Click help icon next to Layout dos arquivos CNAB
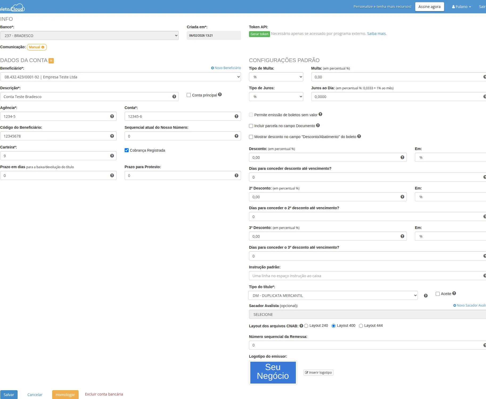The image size is (486, 399). click(x=301, y=326)
